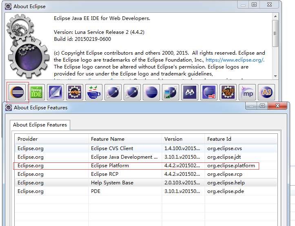Click the org.eclipse.pde feature id cell
The width and height of the screenshot is (295, 226).
(x=226, y=191)
